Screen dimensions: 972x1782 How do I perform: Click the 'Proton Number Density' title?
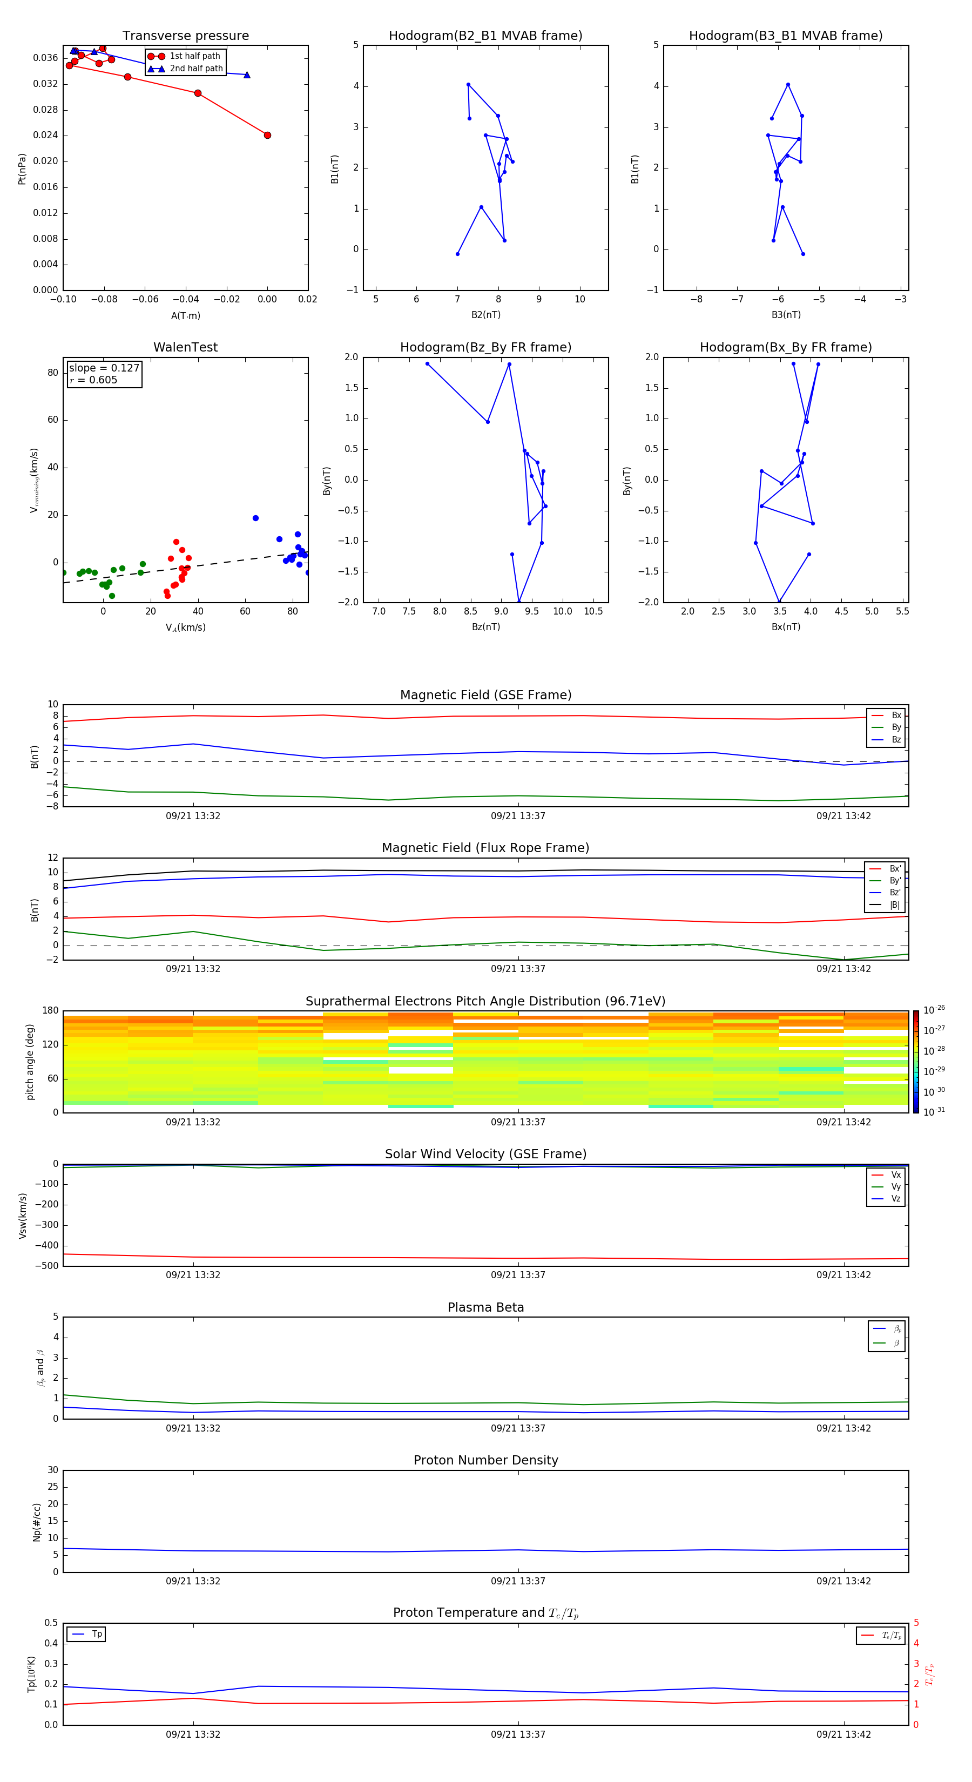485,1460
